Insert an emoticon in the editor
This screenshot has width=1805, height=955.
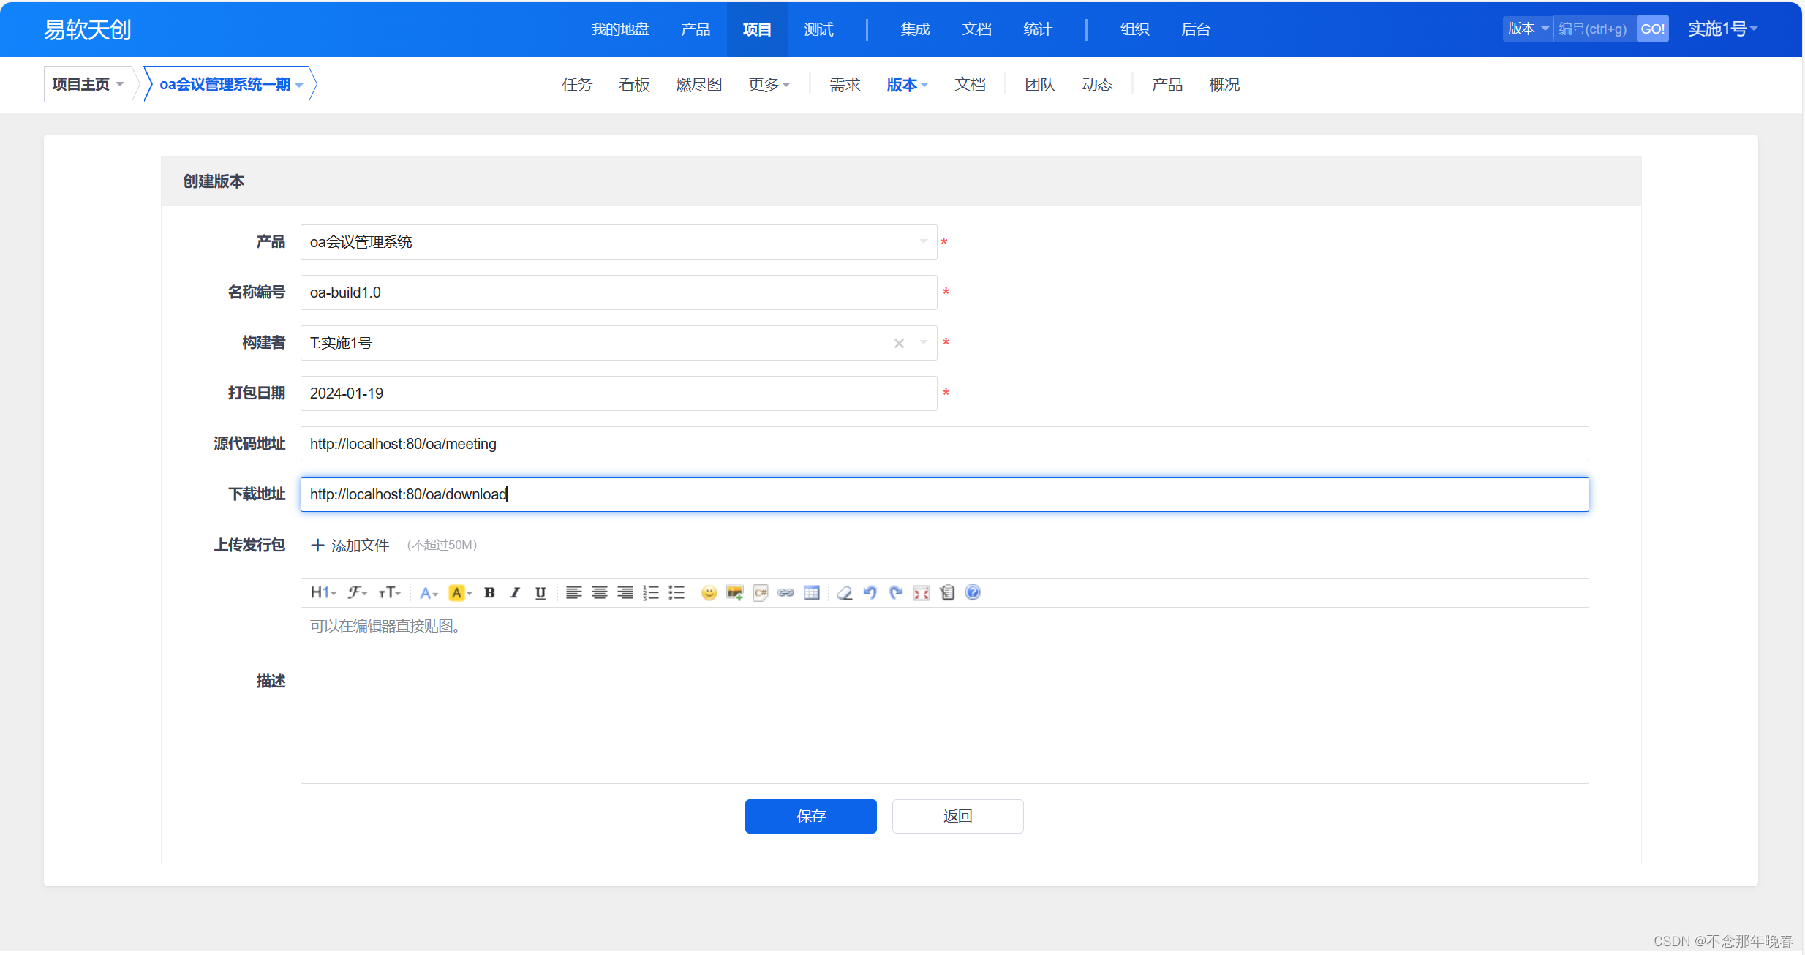(709, 593)
